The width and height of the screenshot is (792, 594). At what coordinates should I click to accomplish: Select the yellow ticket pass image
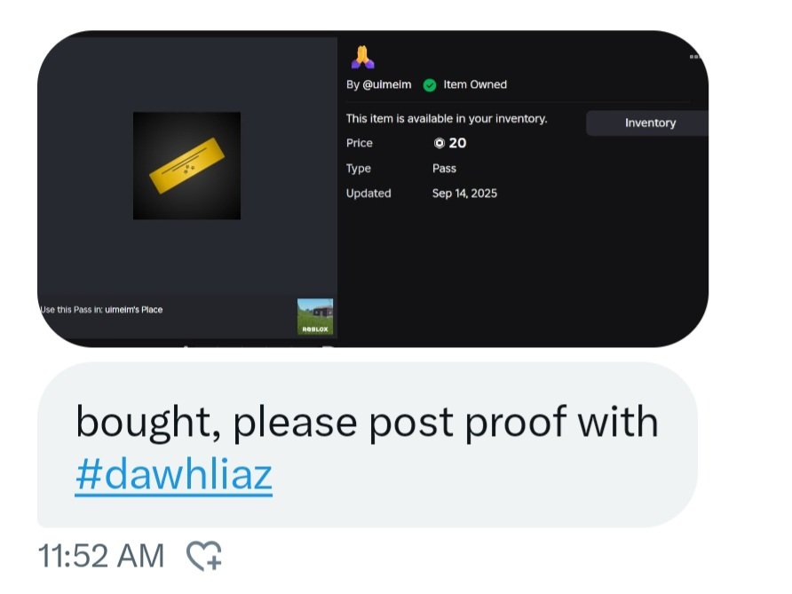[x=186, y=166]
